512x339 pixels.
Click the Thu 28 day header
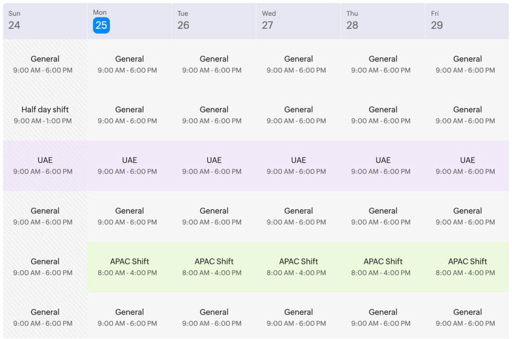click(x=382, y=21)
